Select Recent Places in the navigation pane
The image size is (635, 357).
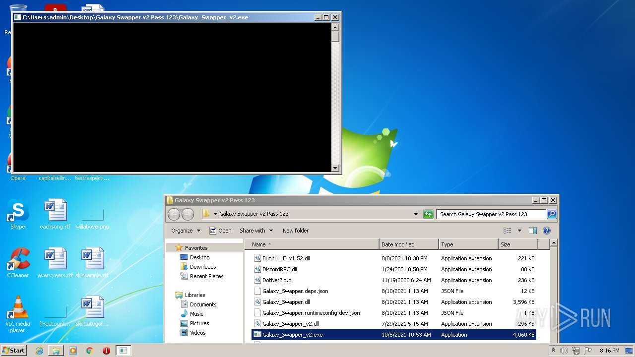pos(206,276)
